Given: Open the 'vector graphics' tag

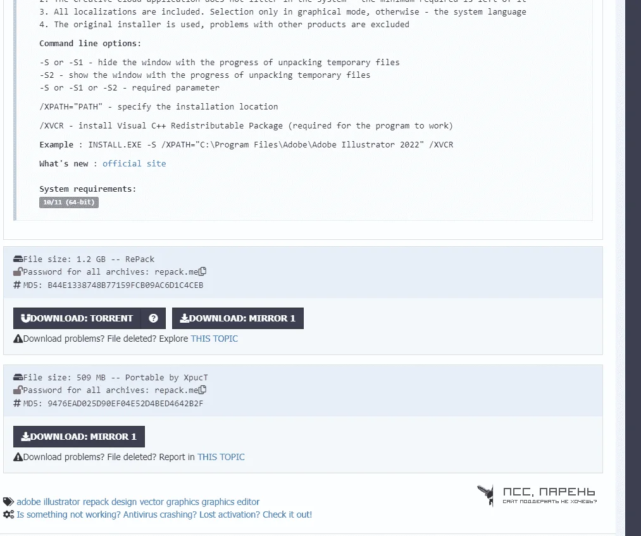Looking at the screenshot, I should (169, 502).
